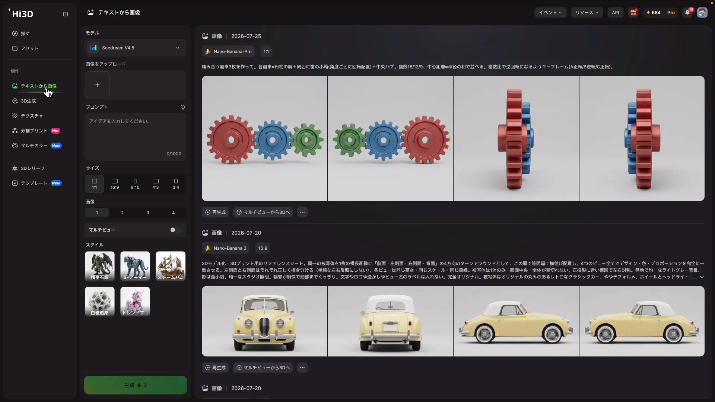Screen dimensions: 715x402
Task: Set image count to 1
Action: (97, 213)
